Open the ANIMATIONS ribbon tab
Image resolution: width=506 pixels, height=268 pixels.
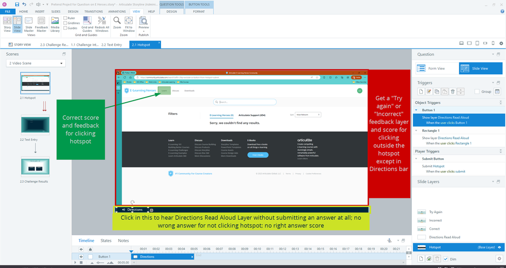pyautogui.click(x=117, y=11)
